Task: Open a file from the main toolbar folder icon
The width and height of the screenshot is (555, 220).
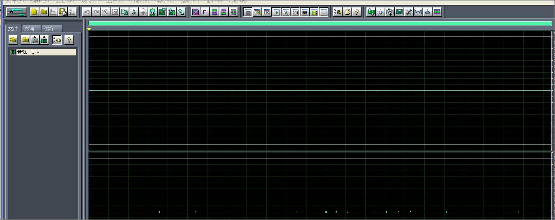Action: click(44, 12)
